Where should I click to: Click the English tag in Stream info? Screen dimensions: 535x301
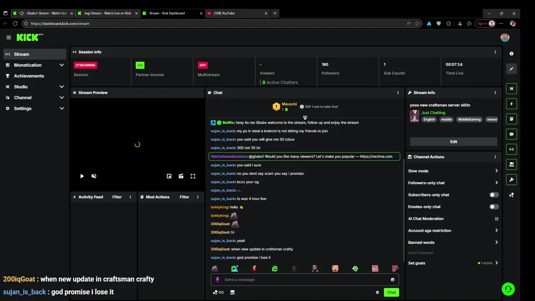coord(429,119)
